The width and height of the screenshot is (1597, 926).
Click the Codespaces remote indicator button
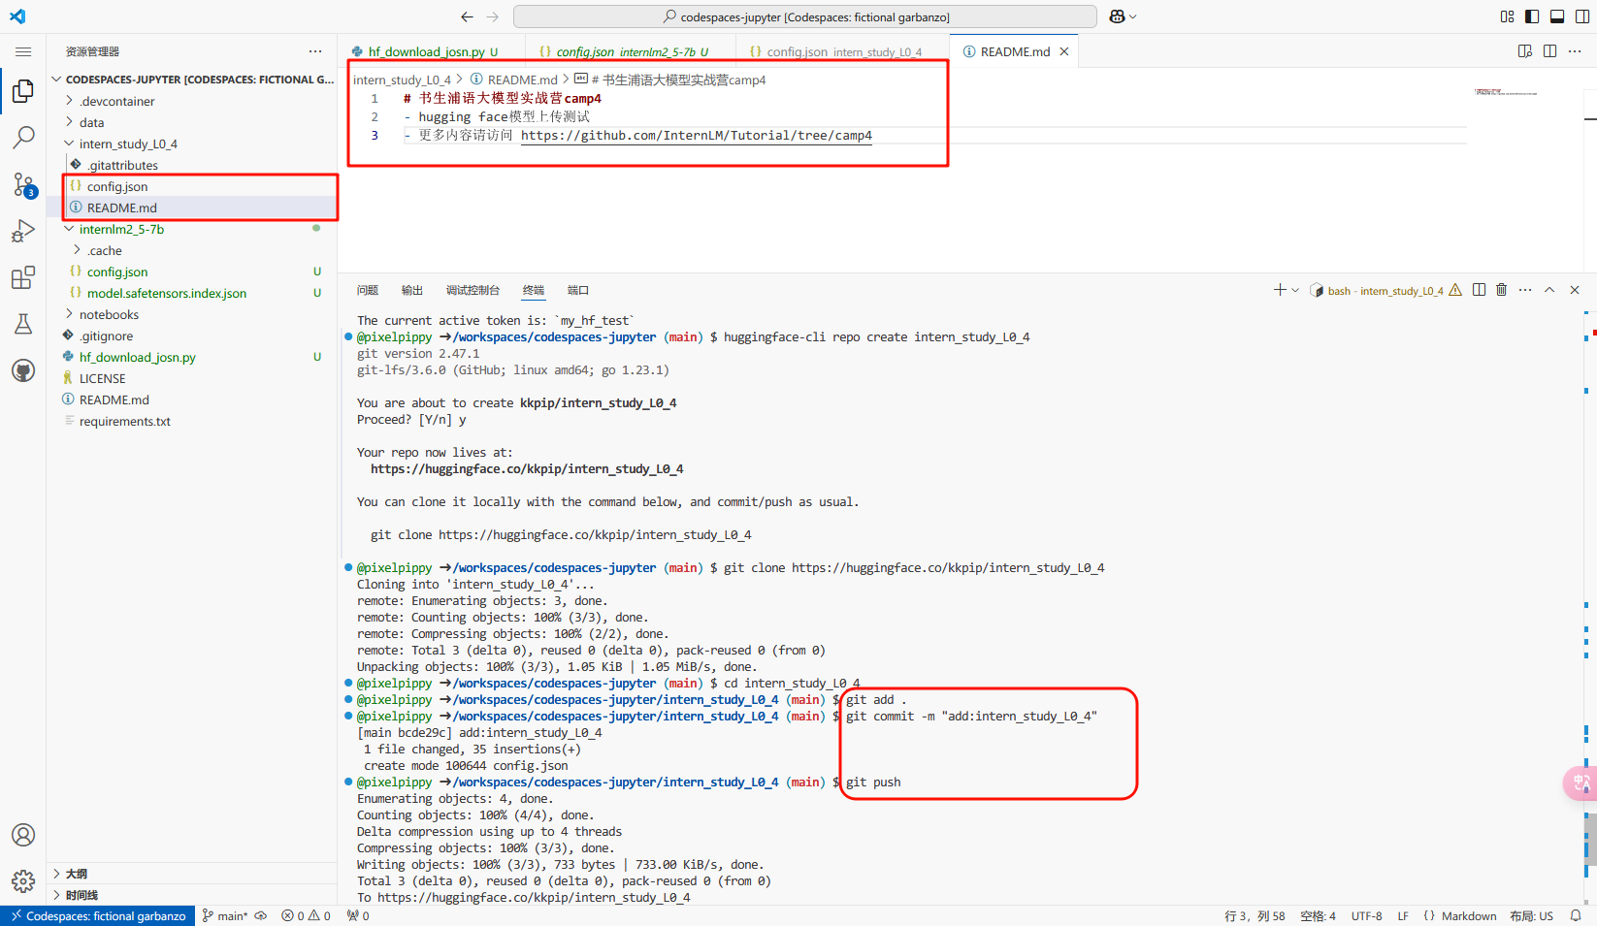pyautogui.click(x=98, y=916)
